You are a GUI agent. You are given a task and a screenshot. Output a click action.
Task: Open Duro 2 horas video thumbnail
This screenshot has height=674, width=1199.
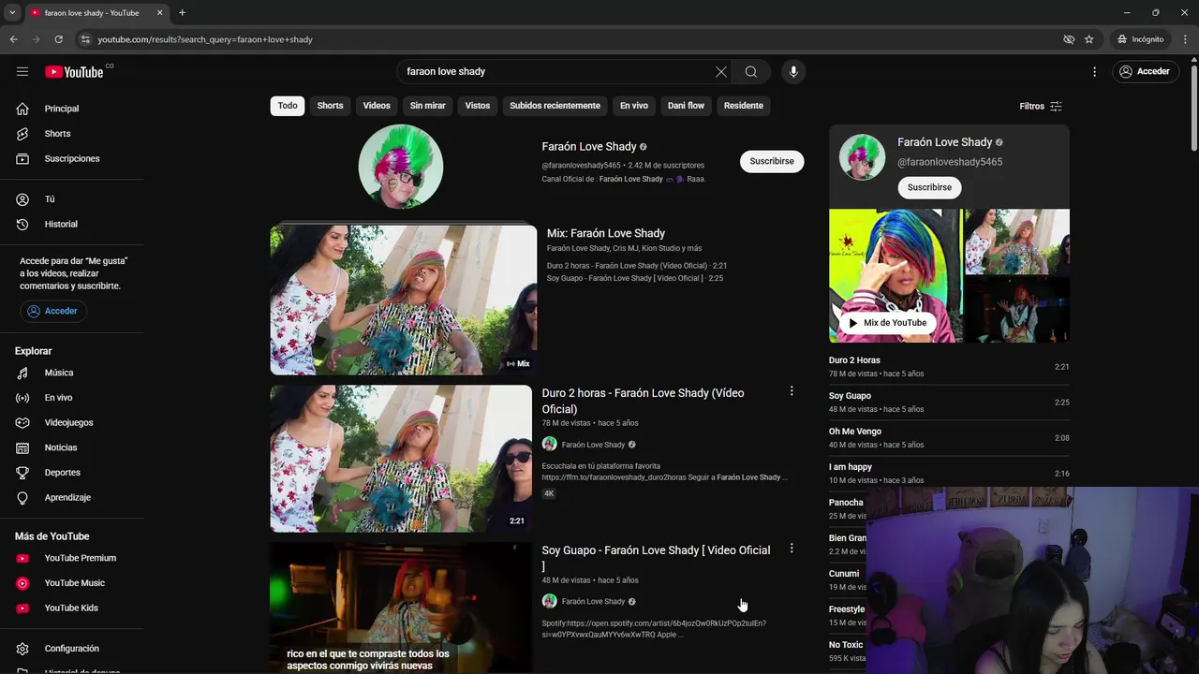(401, 459)
